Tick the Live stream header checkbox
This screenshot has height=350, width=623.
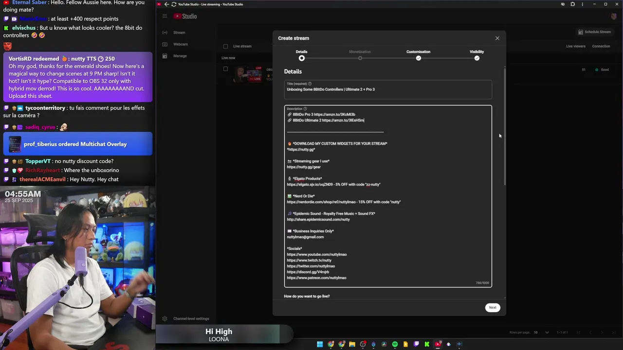coord(225,46)
